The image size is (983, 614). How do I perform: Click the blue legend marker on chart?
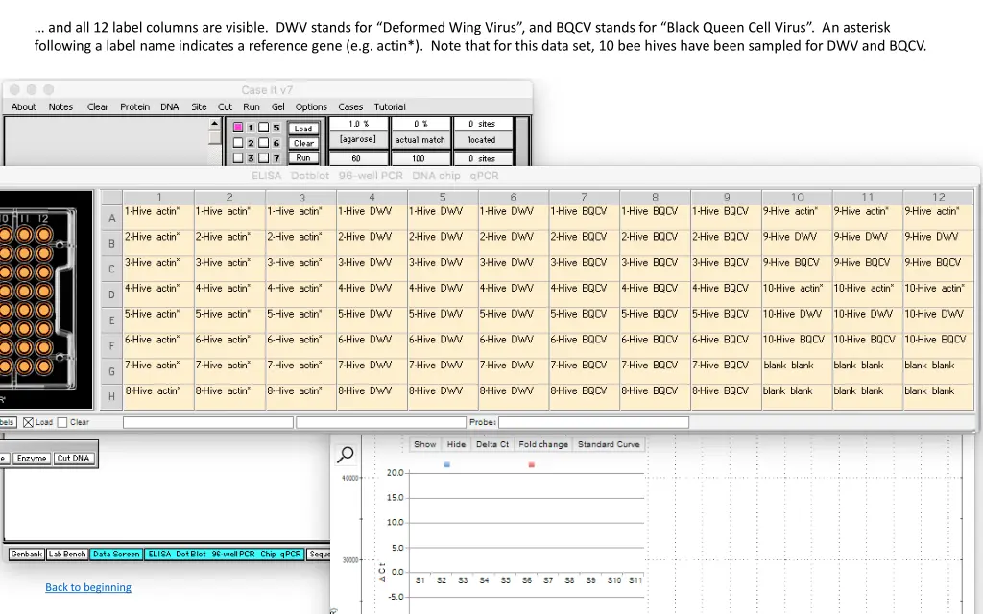tap(446, 465)
